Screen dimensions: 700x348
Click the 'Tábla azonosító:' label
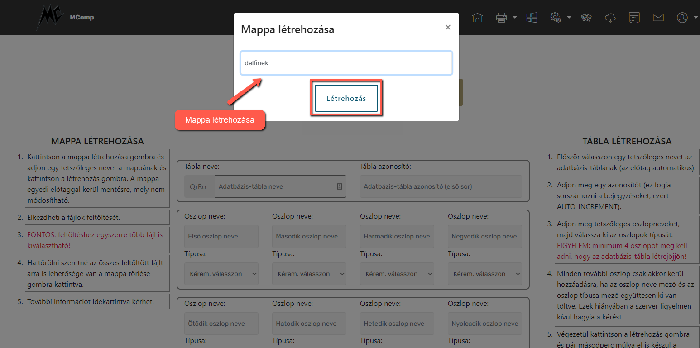click(x=385, y=167)
